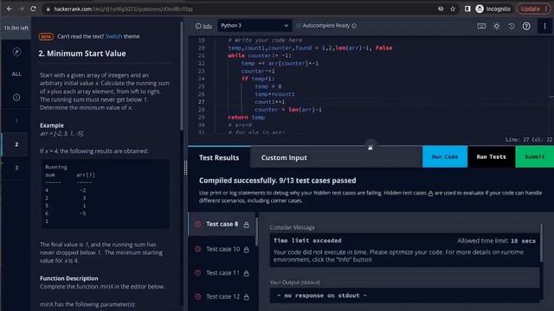
Task: Show ALL questions in the sidebar
Action: tap(16, 74)
